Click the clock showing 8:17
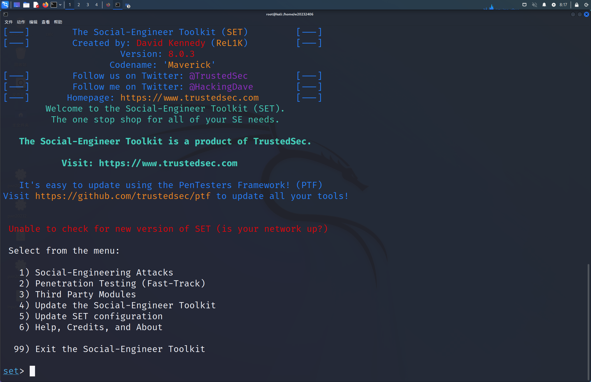 563,5
